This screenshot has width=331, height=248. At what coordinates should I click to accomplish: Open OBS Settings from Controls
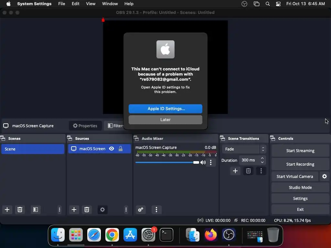[300, 198]
